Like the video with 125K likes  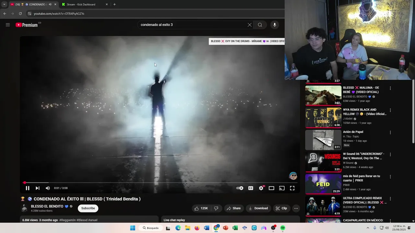pos(201,208)
